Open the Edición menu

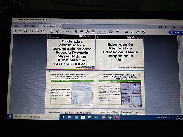point(22,22)
